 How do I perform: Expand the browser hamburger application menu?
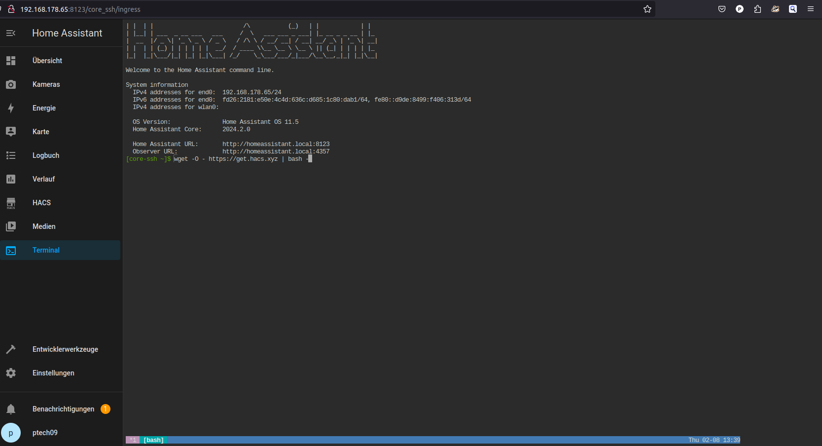coord(811,9)
